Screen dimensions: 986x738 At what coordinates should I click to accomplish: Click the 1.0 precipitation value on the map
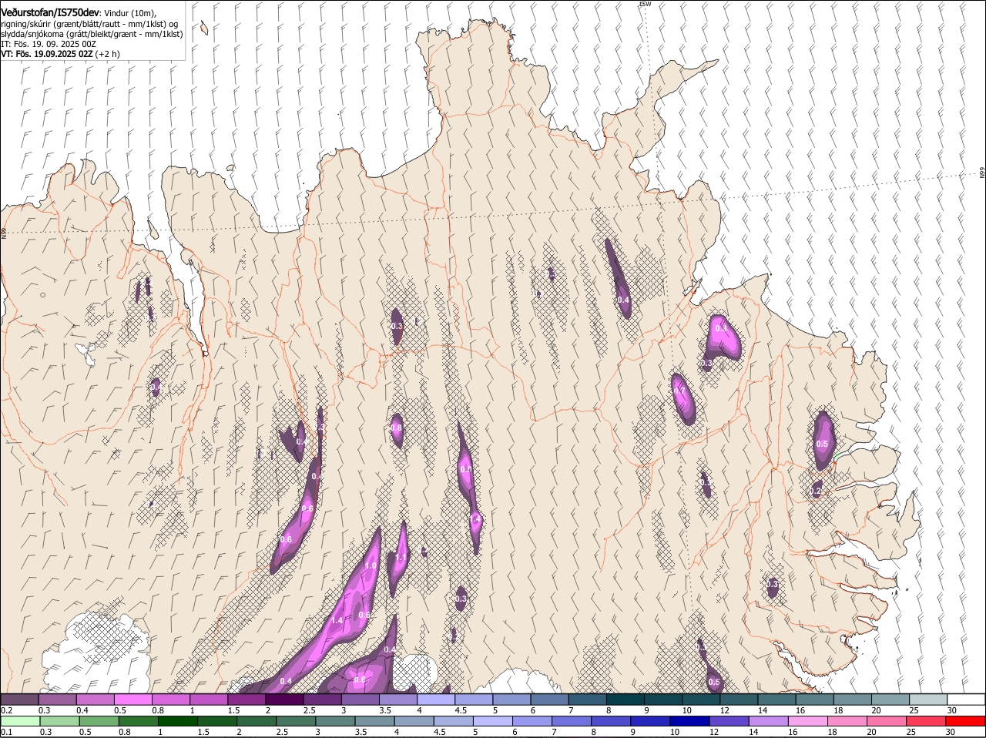[x=370, y=566]
